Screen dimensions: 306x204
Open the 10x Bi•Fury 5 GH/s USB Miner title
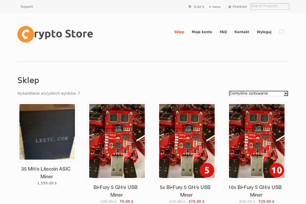coord(256,191)
